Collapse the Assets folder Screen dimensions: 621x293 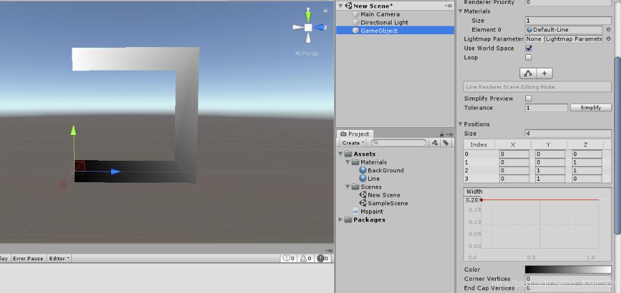point(341,154)
